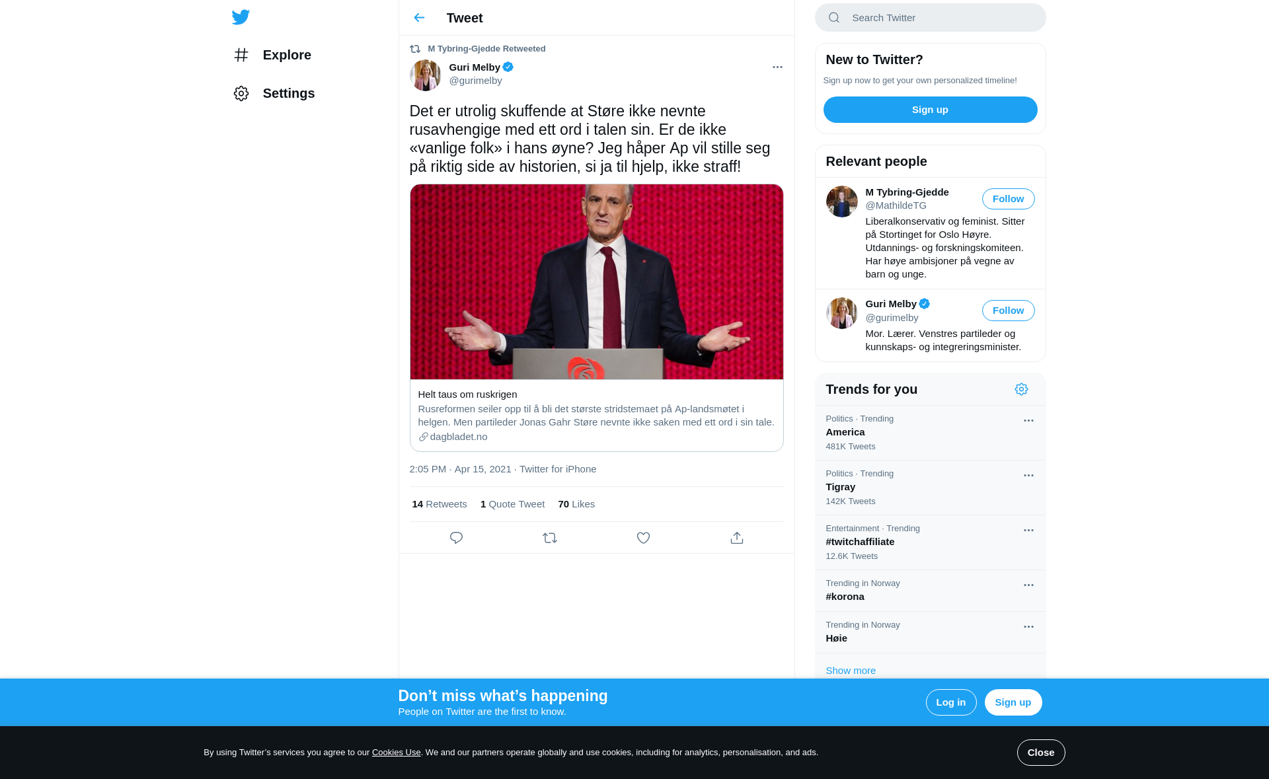Image resolution: width=1269 pixels, height=779 pixels.
Task: Open Trends for you settings gear
Action: pos(1021,389)
